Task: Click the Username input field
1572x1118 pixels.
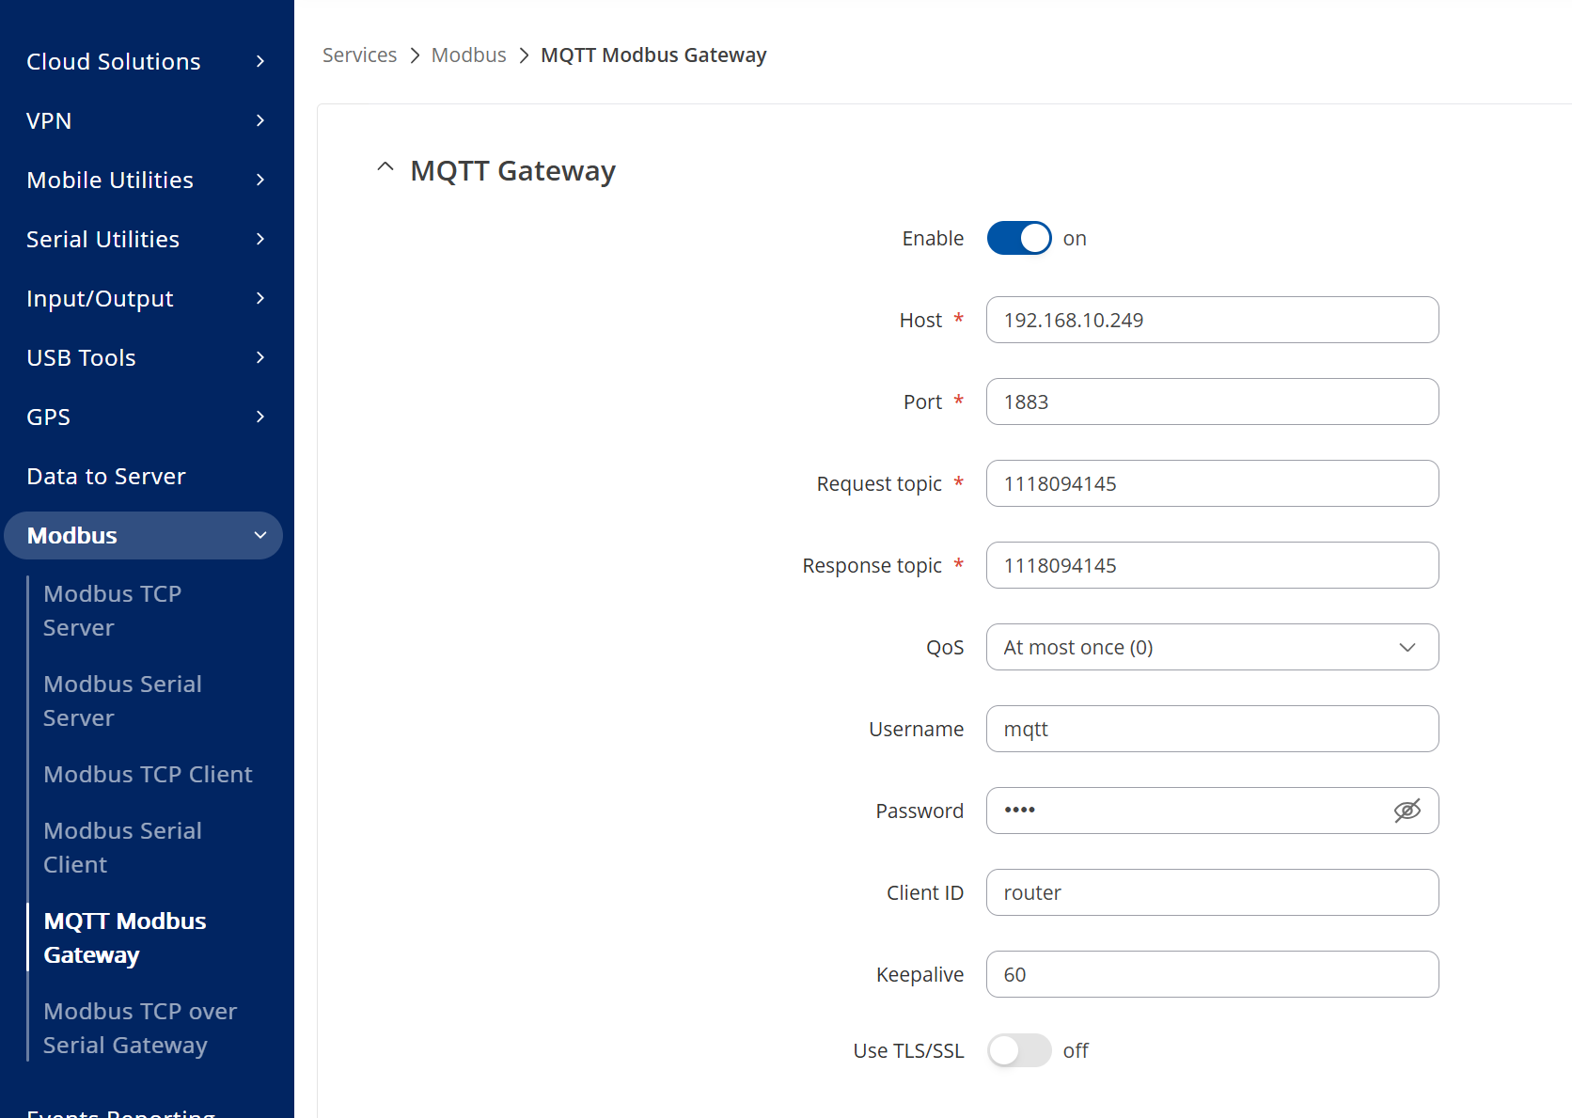Action: pyautogui.click(x=1212, y=729)
